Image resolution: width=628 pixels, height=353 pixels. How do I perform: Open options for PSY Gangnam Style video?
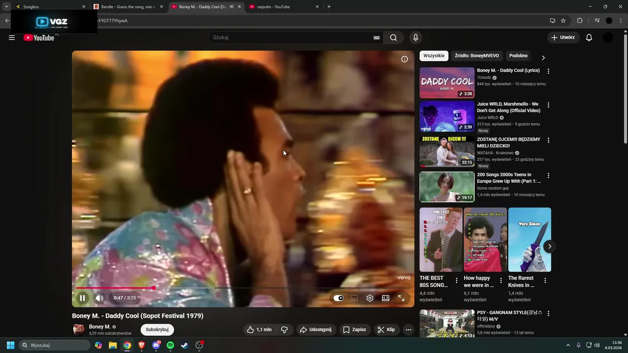click(x=549, y=314)
